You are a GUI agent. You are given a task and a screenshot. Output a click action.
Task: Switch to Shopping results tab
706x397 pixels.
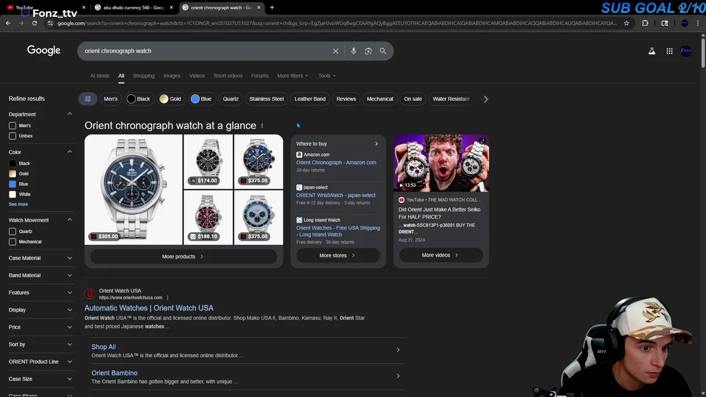pyautogui.click(x=143, y=76)
